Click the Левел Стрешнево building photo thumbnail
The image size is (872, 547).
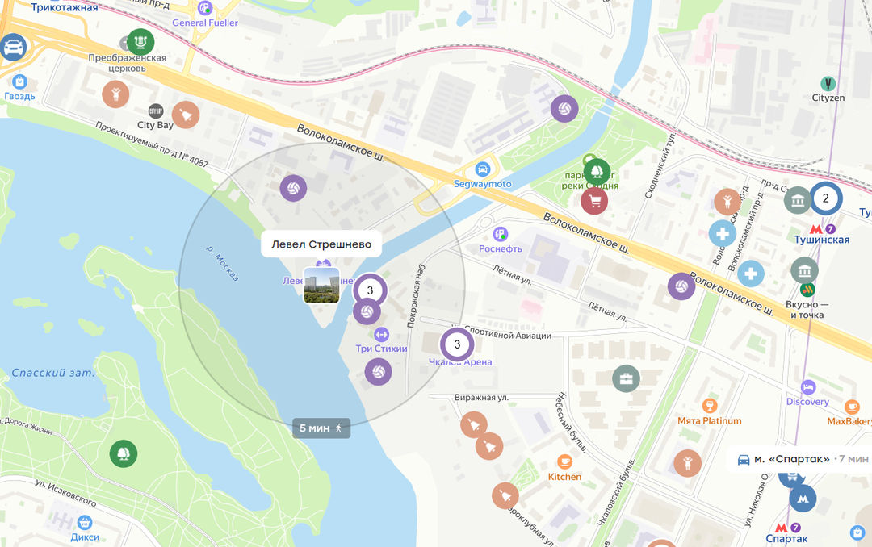click(321, 285)
